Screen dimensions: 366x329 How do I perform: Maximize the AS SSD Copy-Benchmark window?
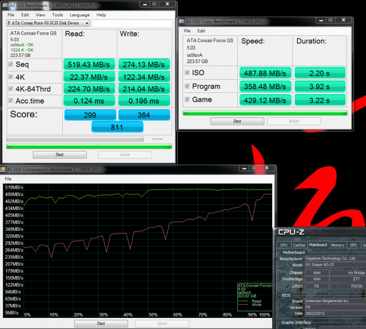330,20
